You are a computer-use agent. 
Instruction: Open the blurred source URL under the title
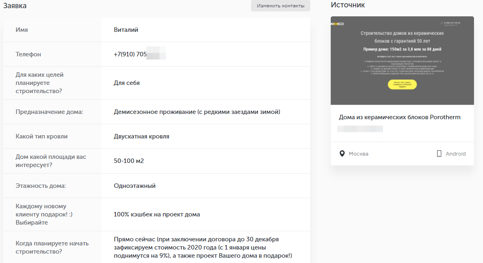coord(360,129)
